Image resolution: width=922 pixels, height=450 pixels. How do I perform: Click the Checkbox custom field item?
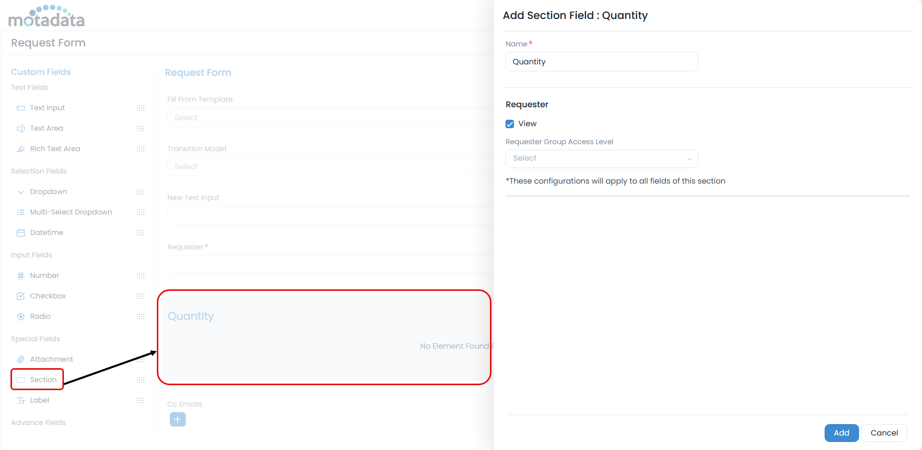(48, 296)
